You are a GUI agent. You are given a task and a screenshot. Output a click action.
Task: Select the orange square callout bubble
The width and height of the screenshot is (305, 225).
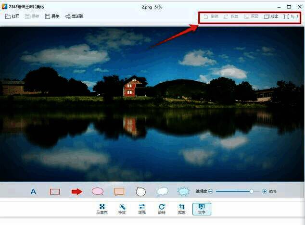(119, 191)
